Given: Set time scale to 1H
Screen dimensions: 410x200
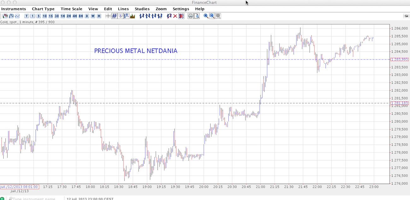Looking at the screenshot, I should point(63,16).
